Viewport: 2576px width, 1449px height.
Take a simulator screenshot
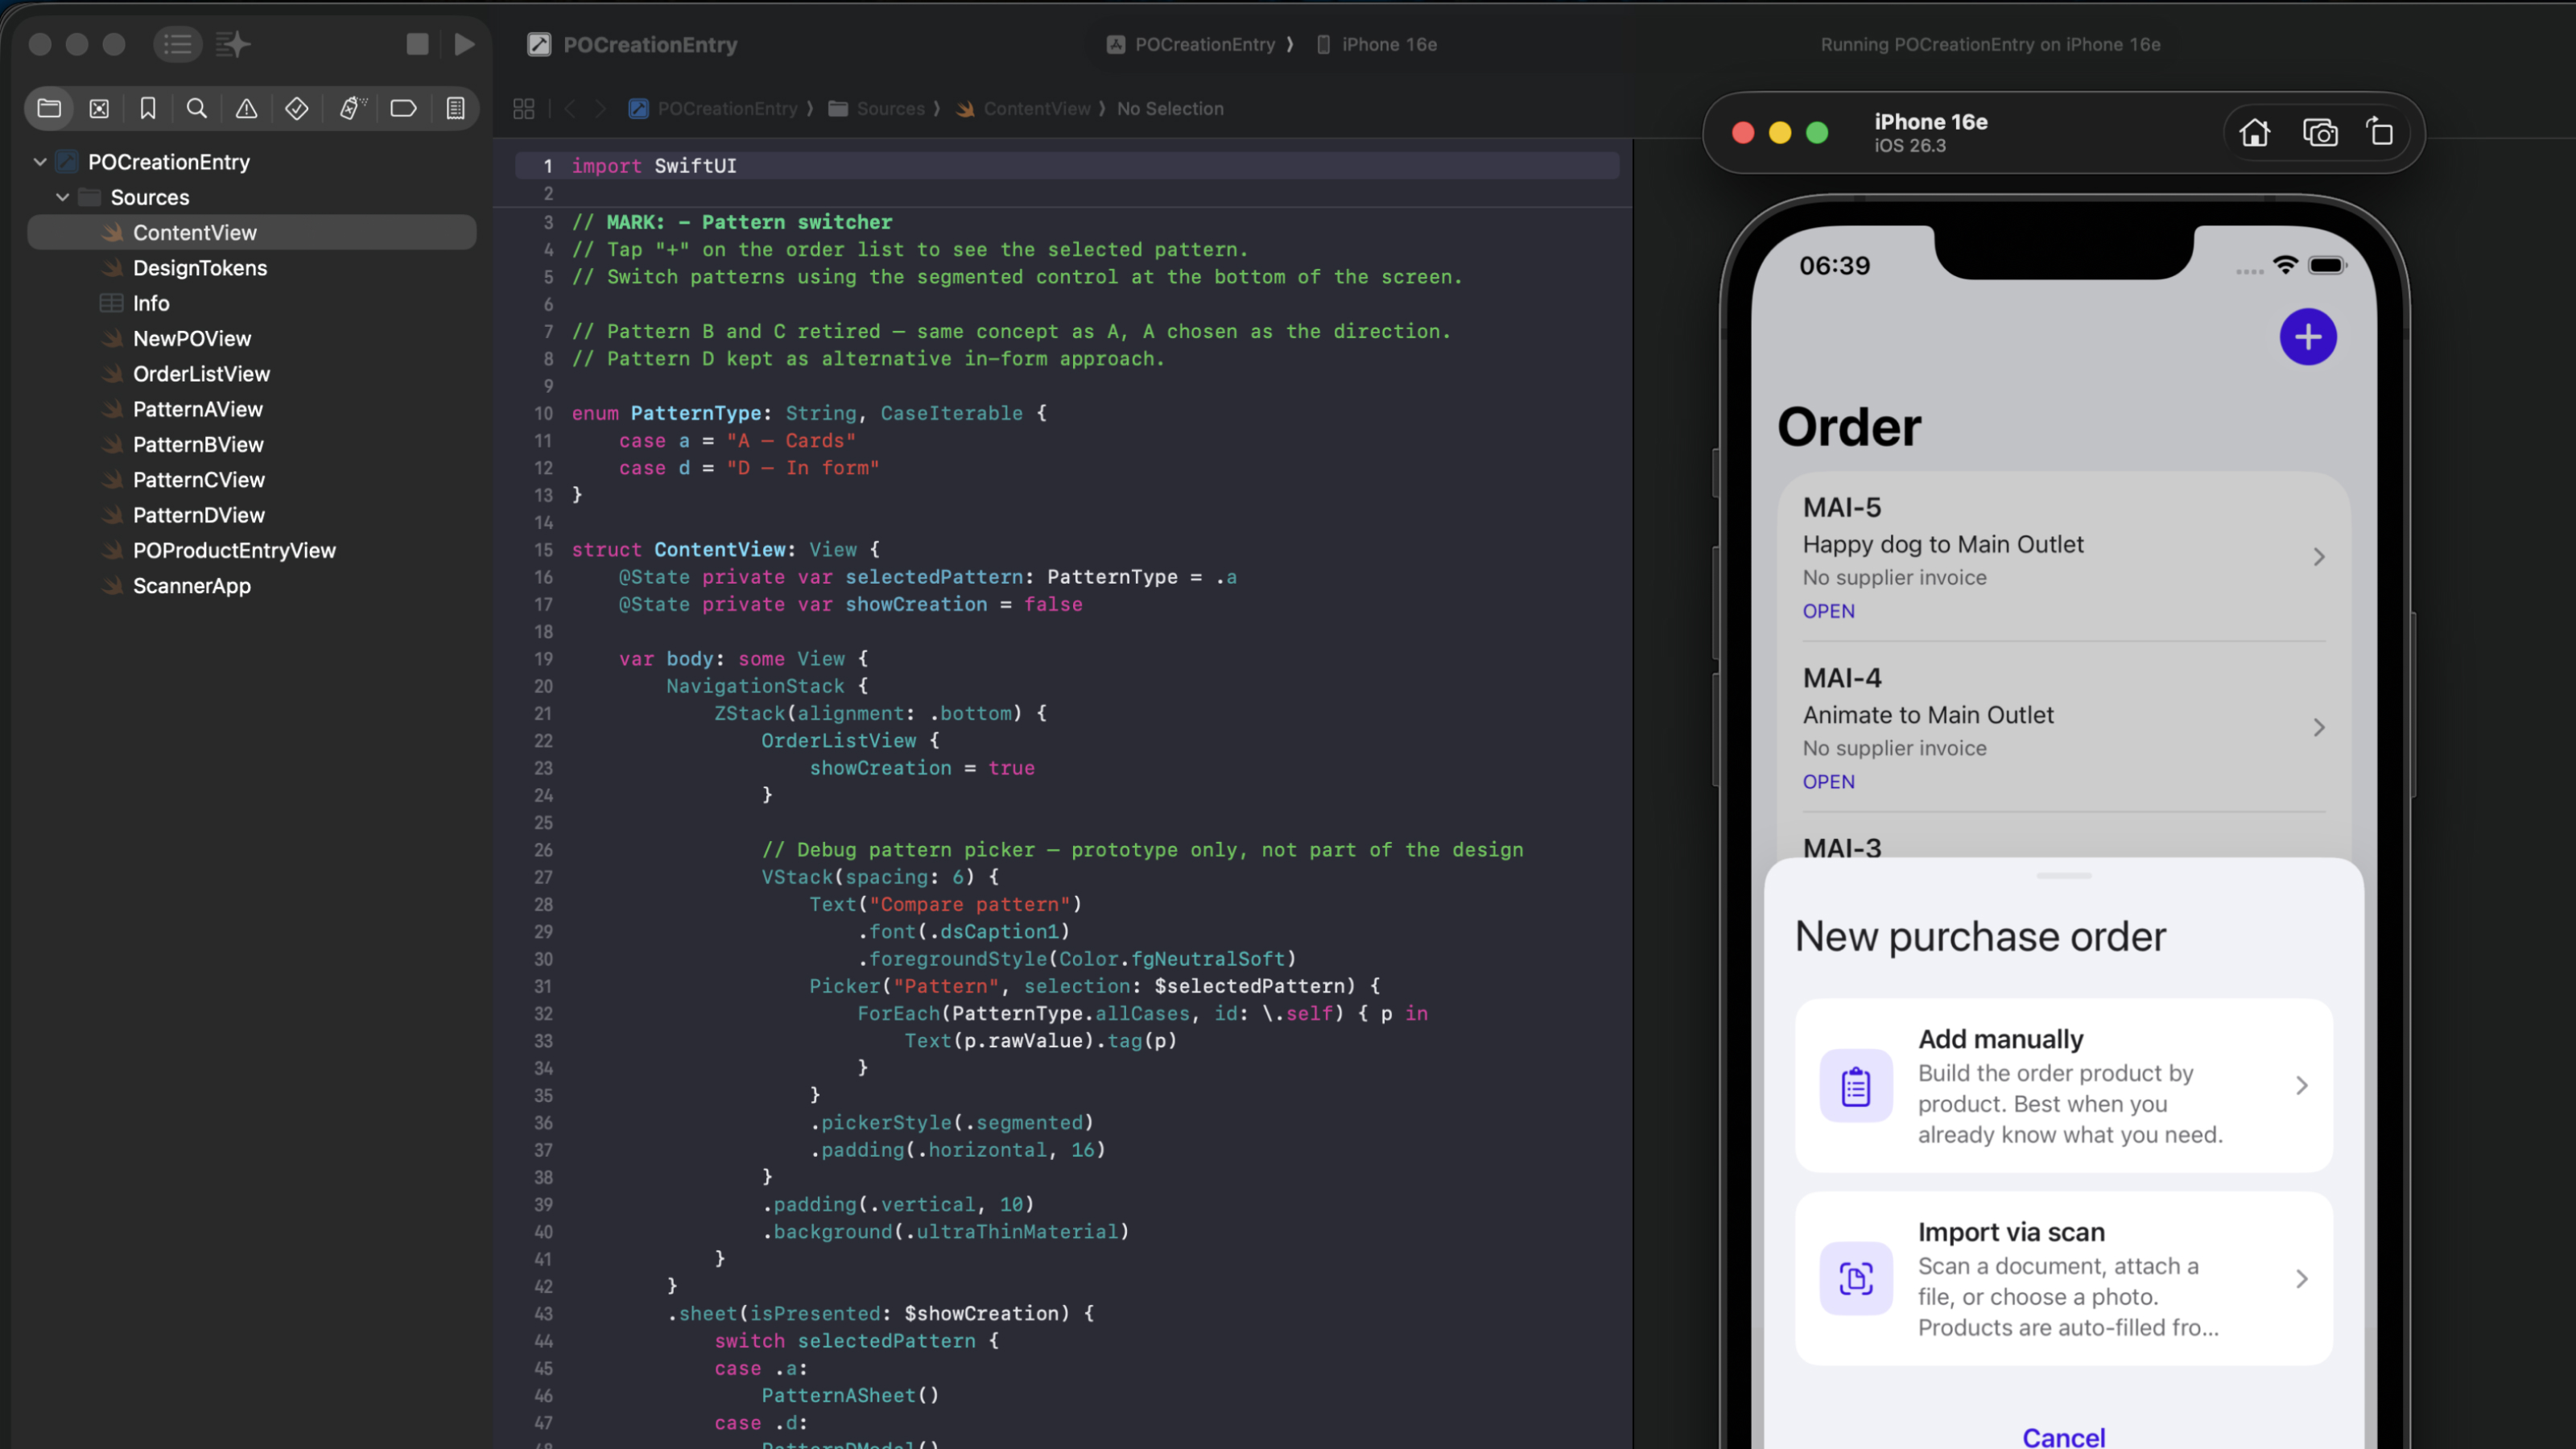2320,132
